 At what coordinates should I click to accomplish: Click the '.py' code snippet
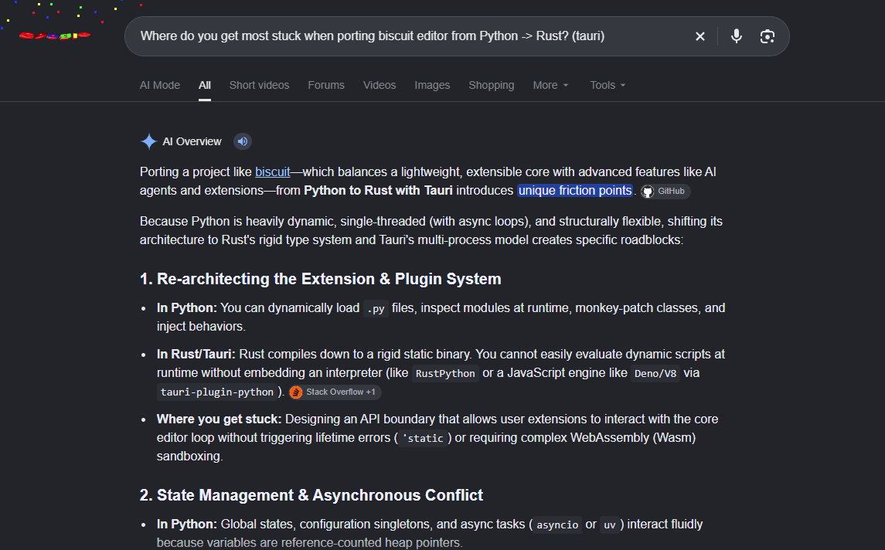(x=376, y=308)
